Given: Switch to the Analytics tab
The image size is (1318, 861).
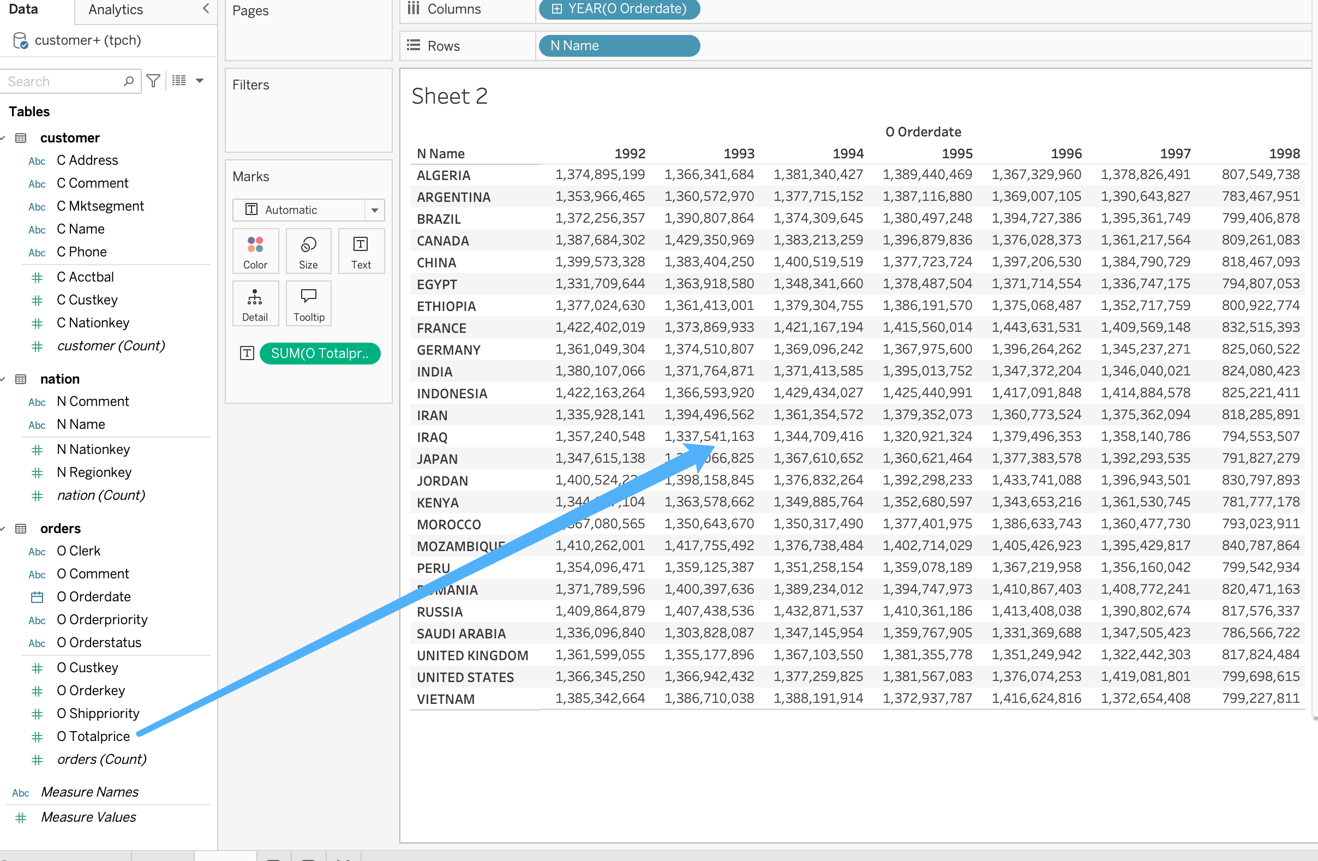Looking at the screenshot, I should coord(115,9).
